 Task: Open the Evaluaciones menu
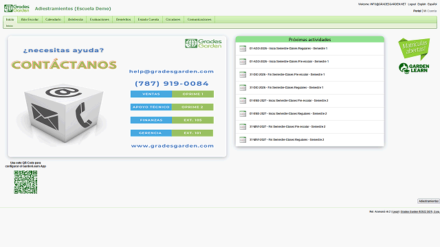click(99, 19)
